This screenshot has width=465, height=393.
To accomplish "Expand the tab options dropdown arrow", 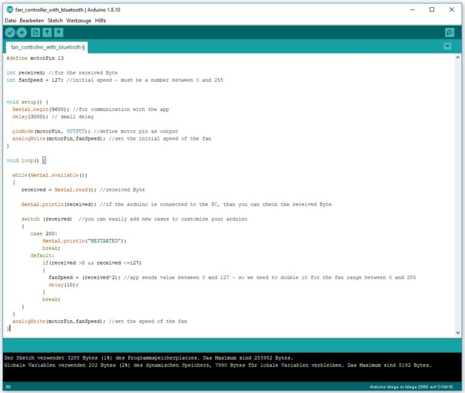I will 447,46.
